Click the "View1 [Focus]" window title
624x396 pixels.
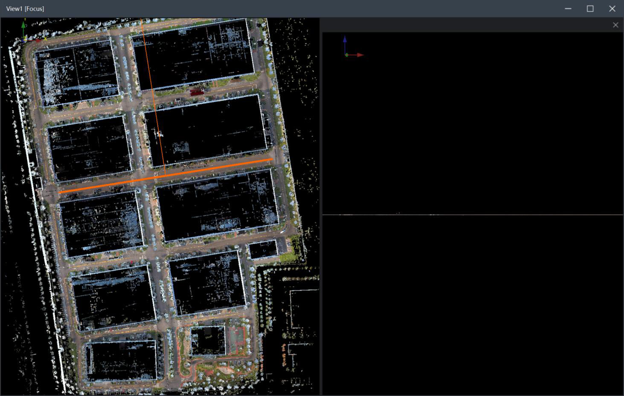25,9
